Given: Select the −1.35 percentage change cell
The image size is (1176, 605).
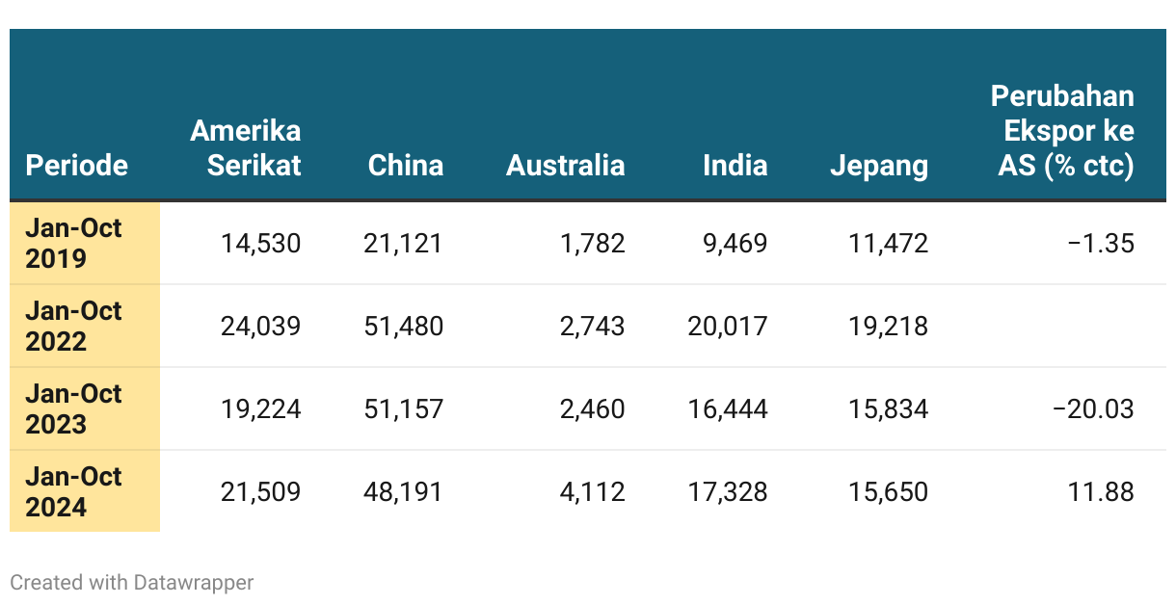Looking at the screenshot, I should pos(1100,244).
